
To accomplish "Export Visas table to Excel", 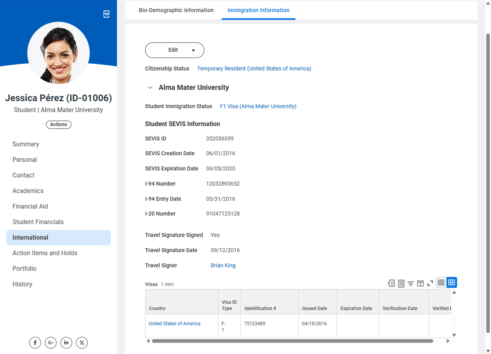I will [391, 283].
